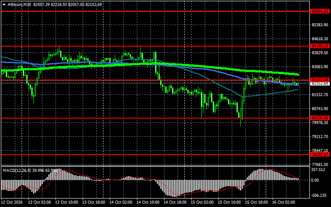Select the 84190.20 red price level label
The image size is (331, 207).
pos(320,46)
